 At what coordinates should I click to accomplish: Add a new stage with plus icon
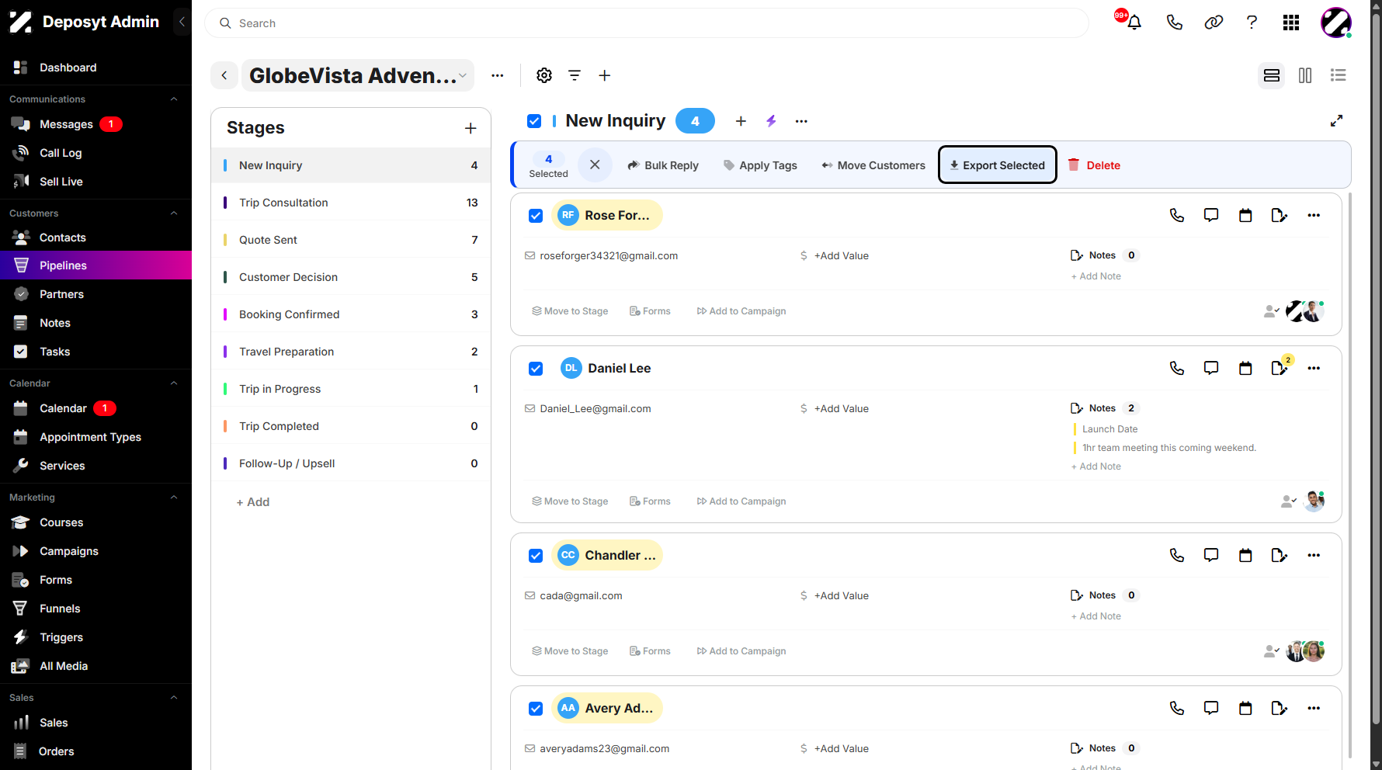(471, 128)
